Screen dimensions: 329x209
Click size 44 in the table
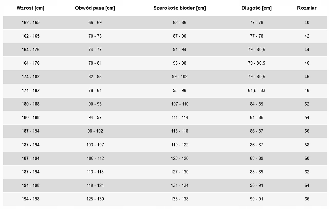click(x=307, y=50)
